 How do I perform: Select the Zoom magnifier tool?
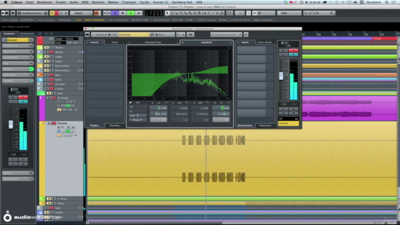(190, 13)
